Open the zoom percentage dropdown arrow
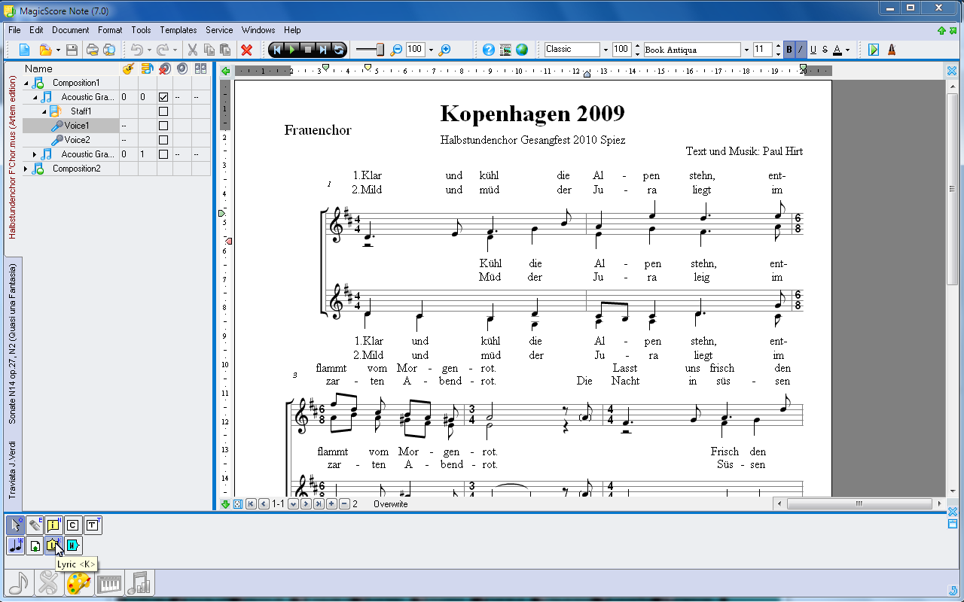The image size is (964, 602). (x=431, y=50)
